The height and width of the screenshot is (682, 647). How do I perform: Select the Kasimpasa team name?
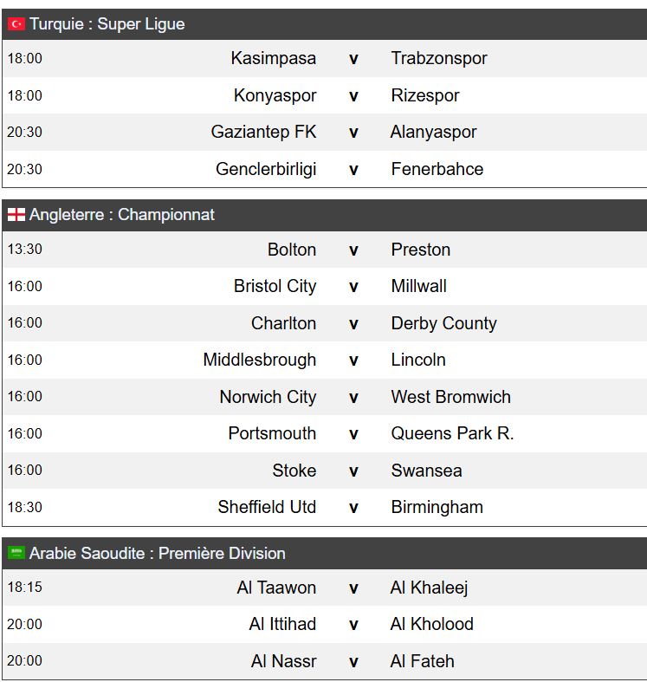click(273, 58)
